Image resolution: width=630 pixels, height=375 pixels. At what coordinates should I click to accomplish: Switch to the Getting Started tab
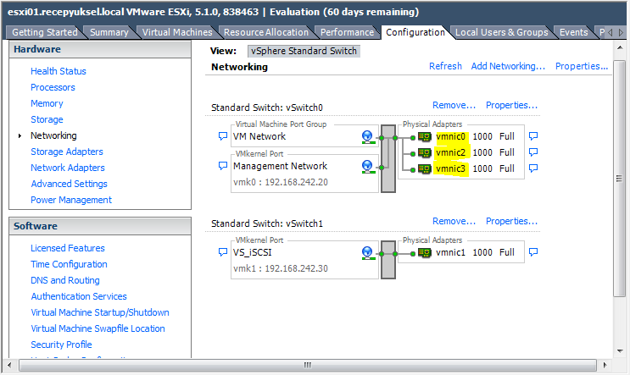pyautogui.click(x=45, y=32)
